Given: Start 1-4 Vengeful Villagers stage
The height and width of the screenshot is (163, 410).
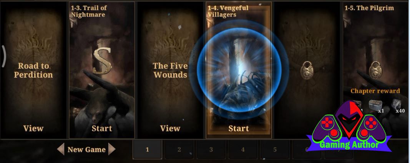Looking at the screenshot, I should point(239,128).
